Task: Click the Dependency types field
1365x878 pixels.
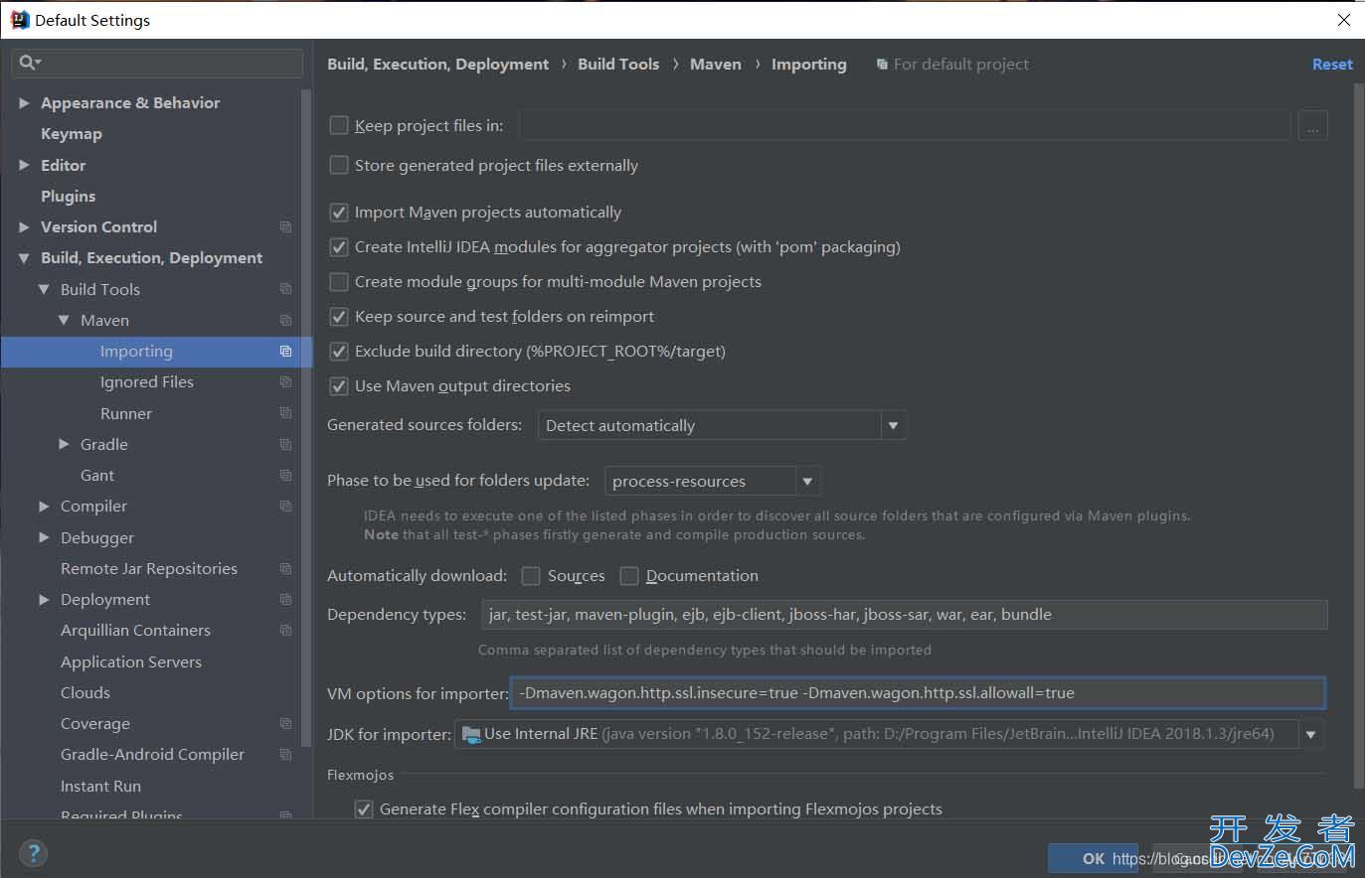Action: (904, 615)
